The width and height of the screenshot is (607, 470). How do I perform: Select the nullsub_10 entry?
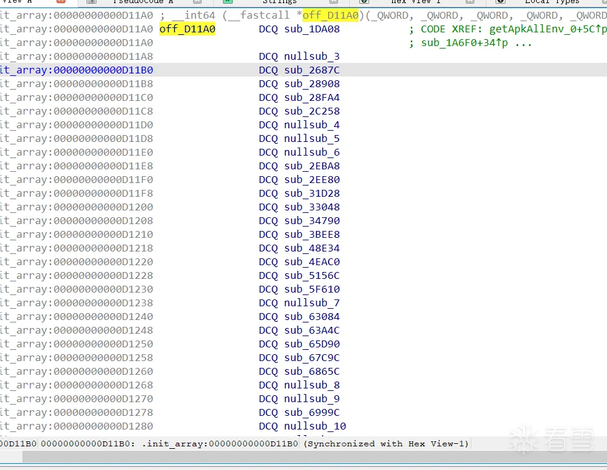(x=315, y=426)
